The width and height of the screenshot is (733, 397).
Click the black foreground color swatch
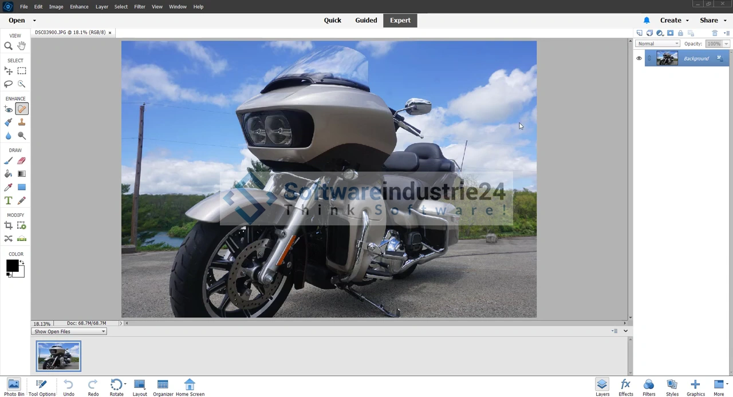point(12,265)
